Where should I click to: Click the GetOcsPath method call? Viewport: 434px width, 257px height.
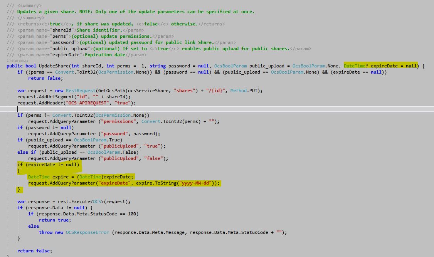[x=112, y=91]
